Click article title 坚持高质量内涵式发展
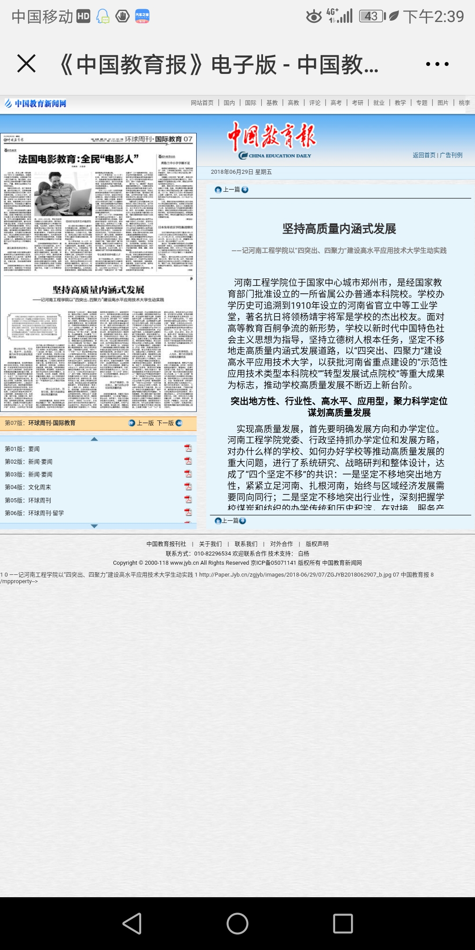This screenshot has width=475, height=950. 339,229
